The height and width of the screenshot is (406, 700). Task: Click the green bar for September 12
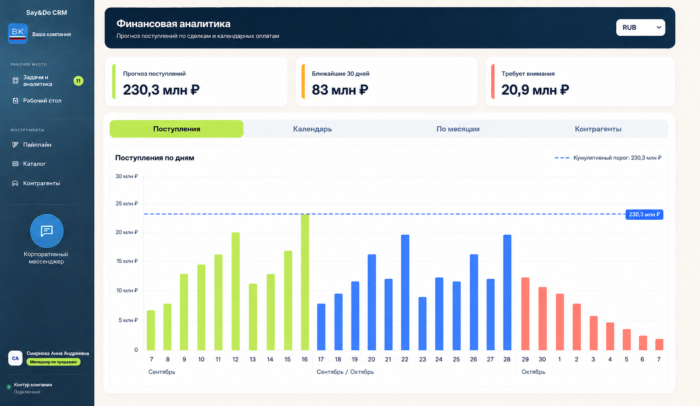[235, 291]
